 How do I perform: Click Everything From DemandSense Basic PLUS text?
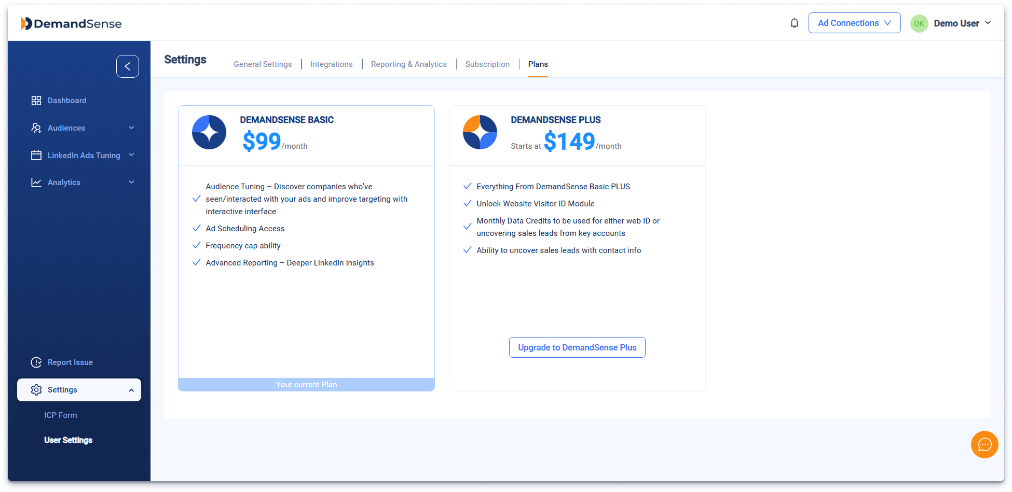coord(553,187)
